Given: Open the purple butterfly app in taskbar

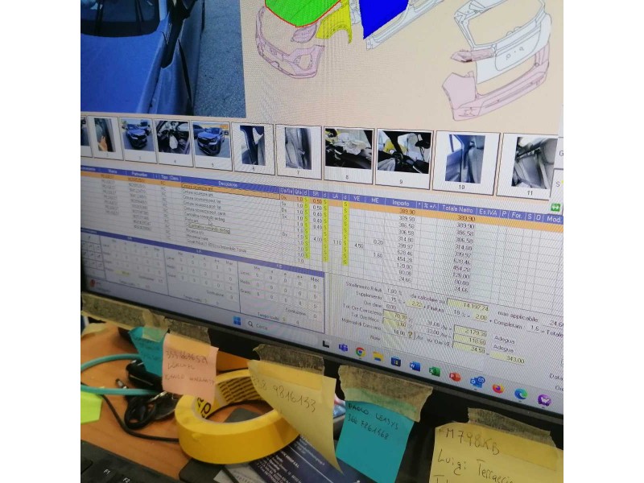Looking at the screenshot, I should point(544,400).
